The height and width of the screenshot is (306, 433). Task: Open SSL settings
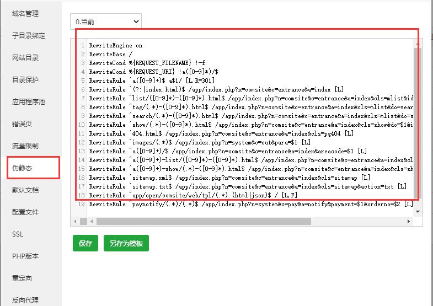(18, 234)
